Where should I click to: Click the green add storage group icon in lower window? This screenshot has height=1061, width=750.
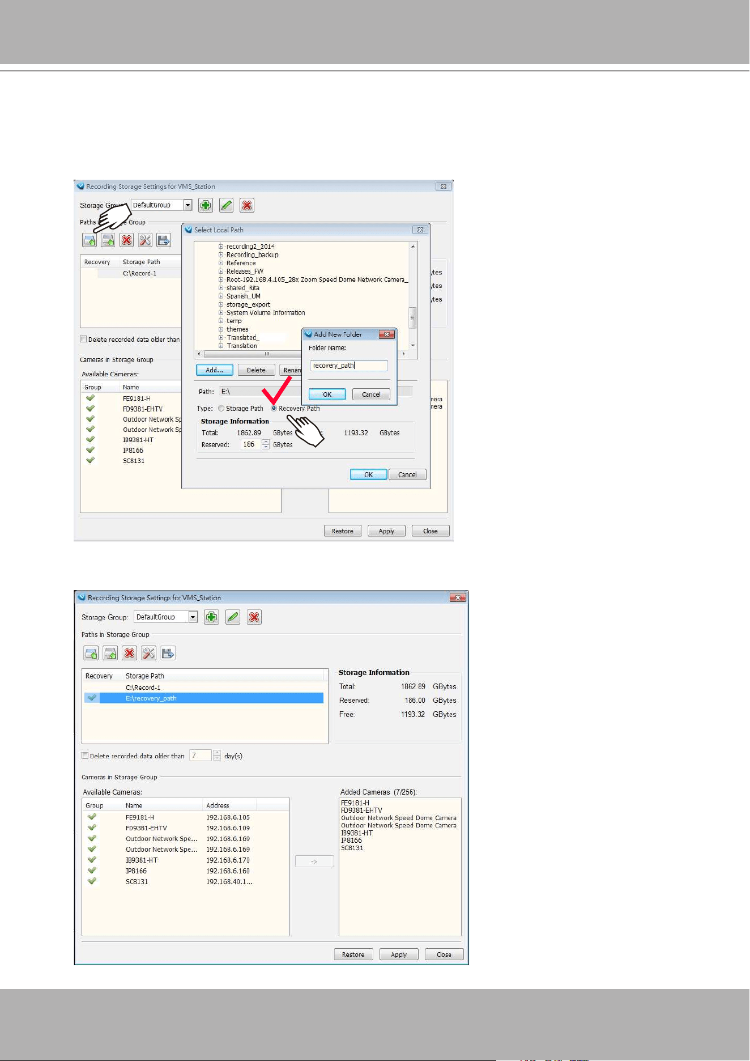[x=211, y=617]
